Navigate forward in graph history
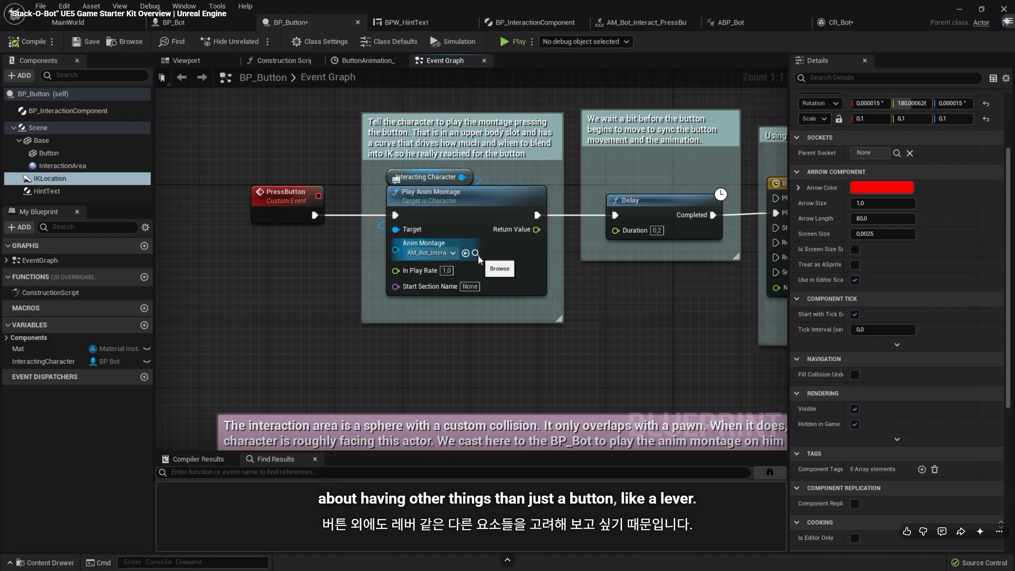Viewport: 1015px width, 571px height. (x=202, y=77)
